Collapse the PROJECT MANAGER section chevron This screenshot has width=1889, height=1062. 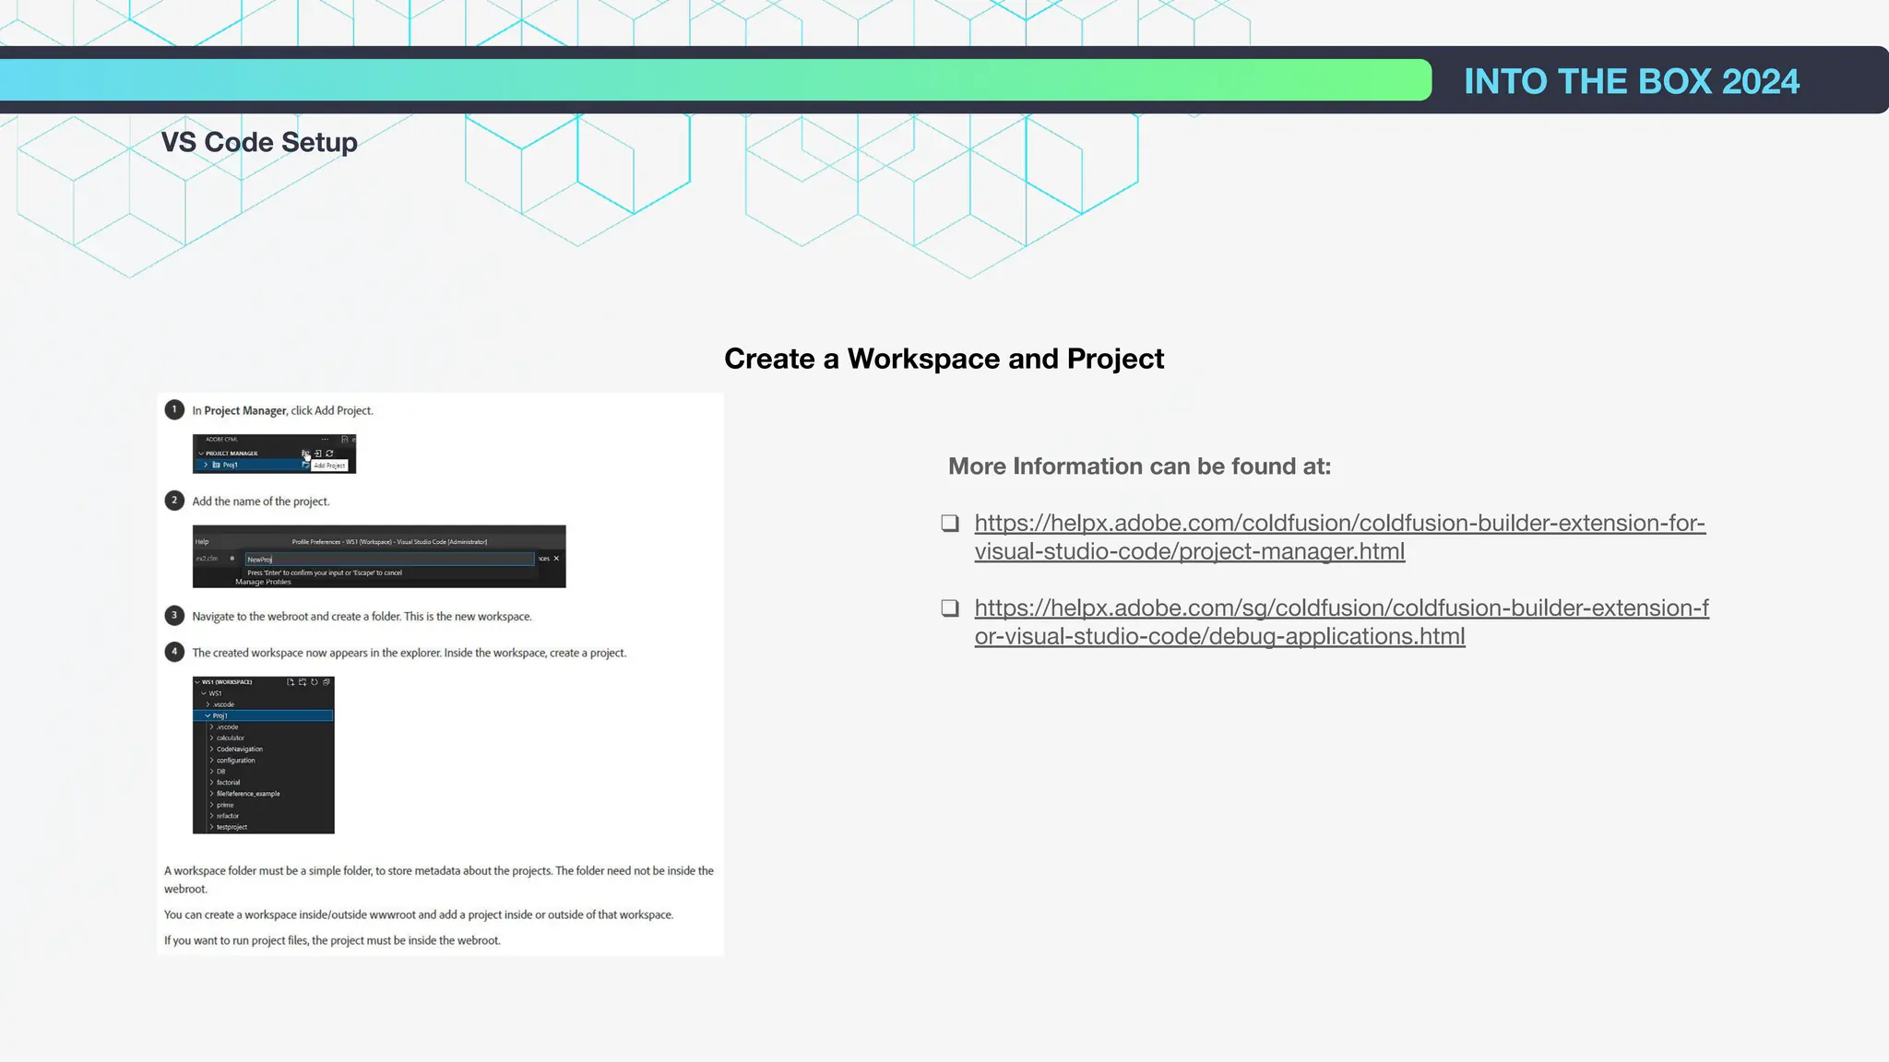tap(201, 454)
